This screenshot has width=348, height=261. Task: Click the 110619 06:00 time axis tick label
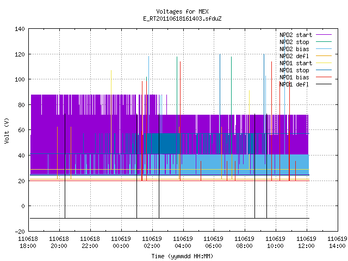click(x=213, y=243)
